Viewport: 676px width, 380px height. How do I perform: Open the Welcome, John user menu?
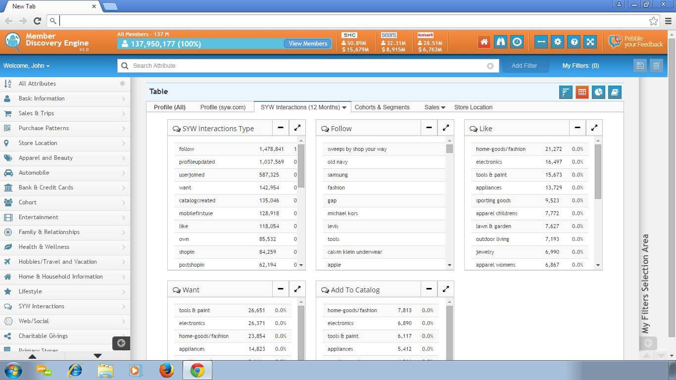(x=26, y=66)
